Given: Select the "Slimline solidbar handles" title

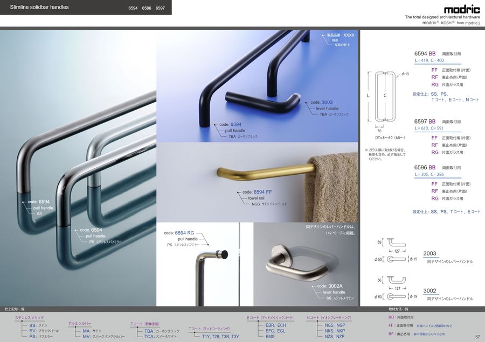Looking at the screenshot, I should point(39,7).
